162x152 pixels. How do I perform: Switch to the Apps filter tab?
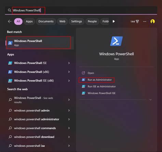(29, 21)
